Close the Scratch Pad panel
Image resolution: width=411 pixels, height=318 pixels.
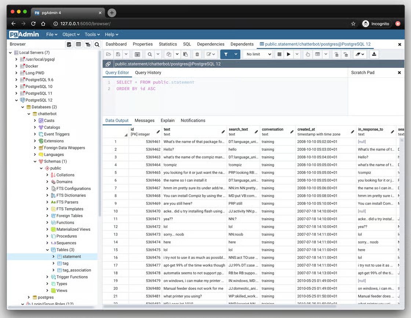point(399,73)
